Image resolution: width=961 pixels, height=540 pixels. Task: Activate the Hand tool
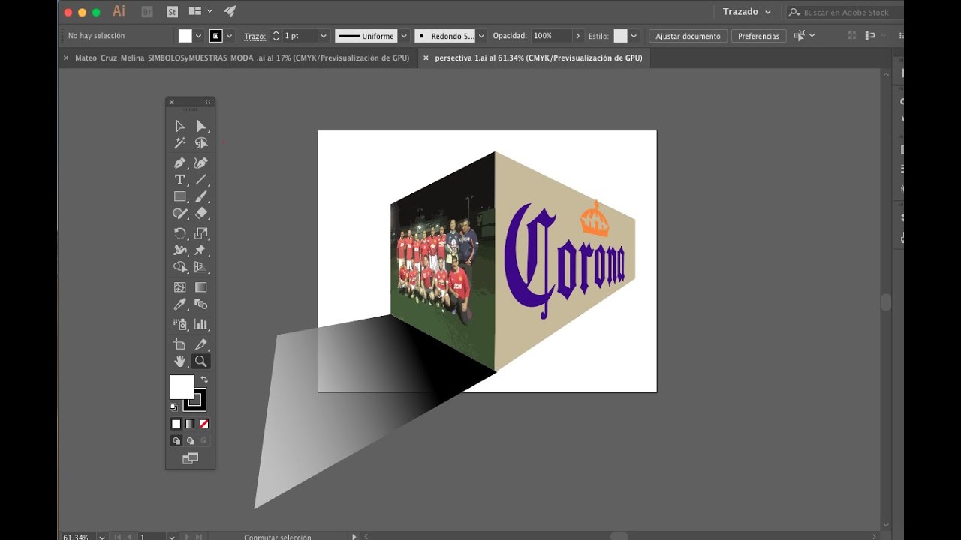click(x=180, y=361)
